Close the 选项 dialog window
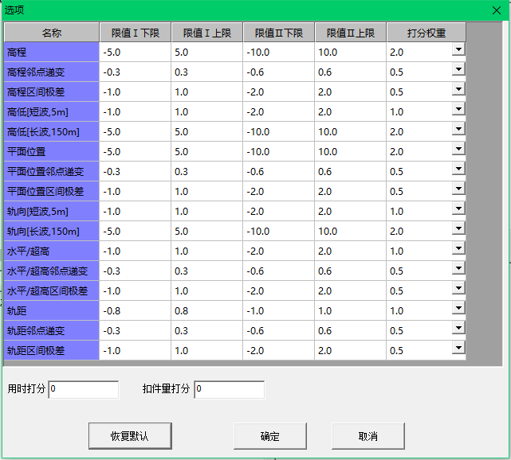Screen dimensions: 511x460 coord(497,10)
